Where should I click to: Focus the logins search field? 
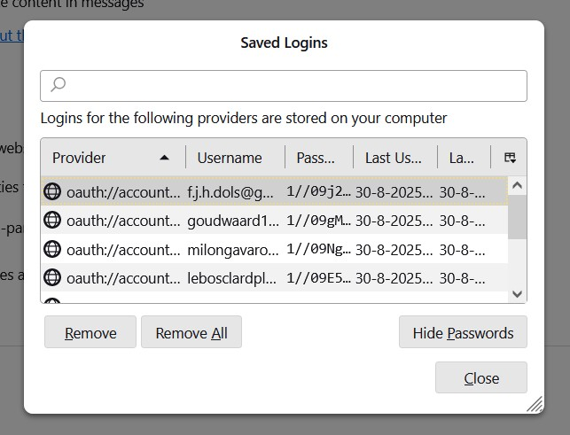(293, 85)
